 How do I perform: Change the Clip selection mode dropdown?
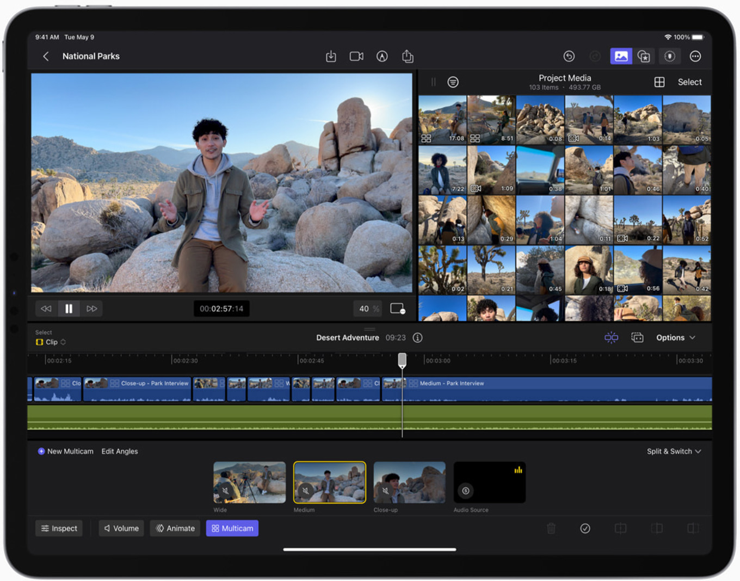click(51, 342)
